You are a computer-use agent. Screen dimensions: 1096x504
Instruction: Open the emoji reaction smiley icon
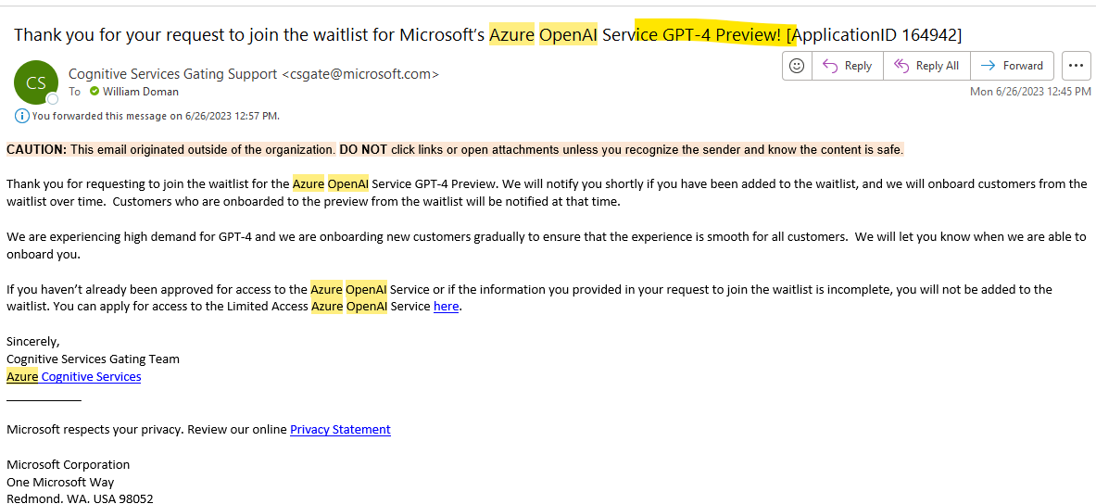tap(796, 66)
